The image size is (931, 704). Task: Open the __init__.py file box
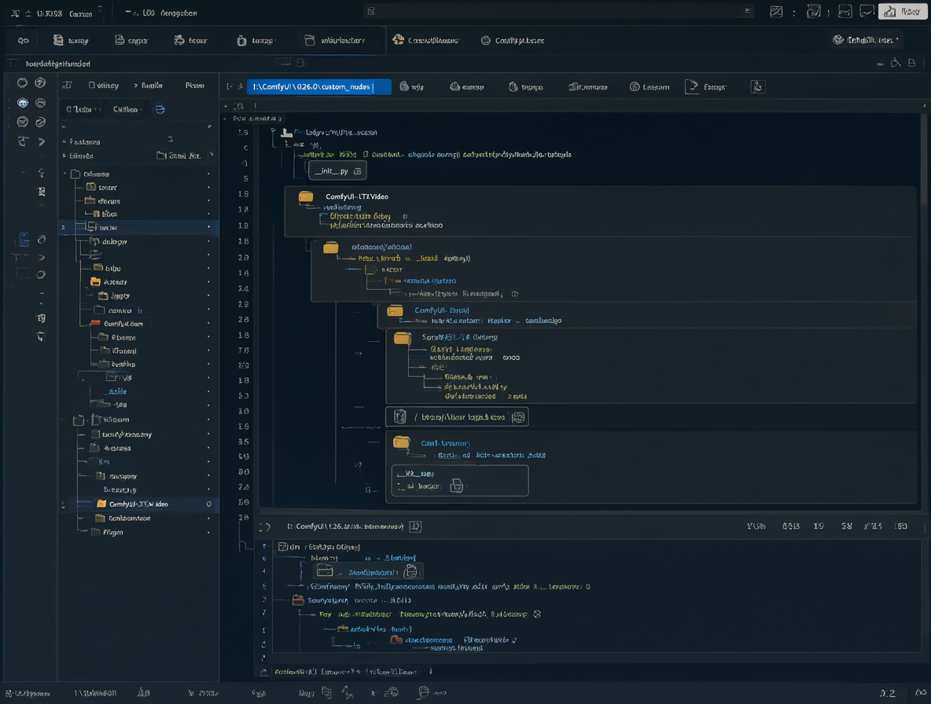(337, 170)
